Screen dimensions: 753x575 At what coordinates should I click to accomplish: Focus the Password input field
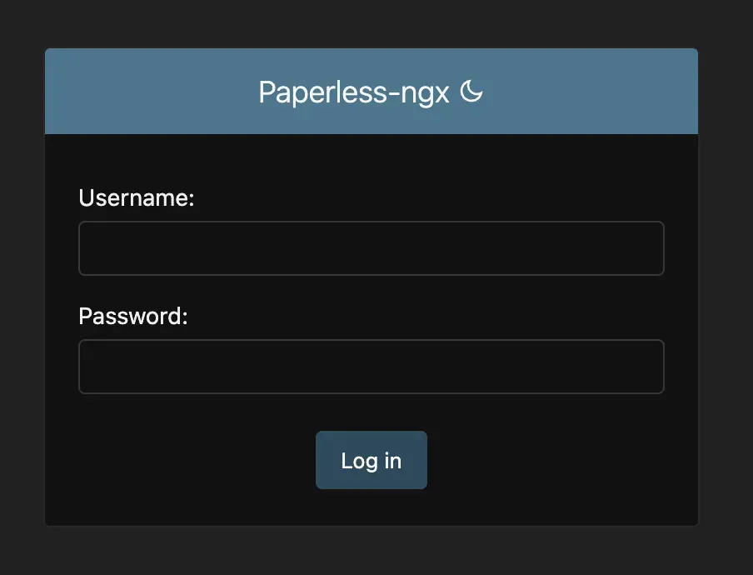(372, 367)
